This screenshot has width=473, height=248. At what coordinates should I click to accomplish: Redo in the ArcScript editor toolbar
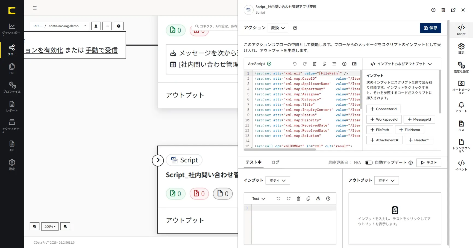tap(305, 64)
